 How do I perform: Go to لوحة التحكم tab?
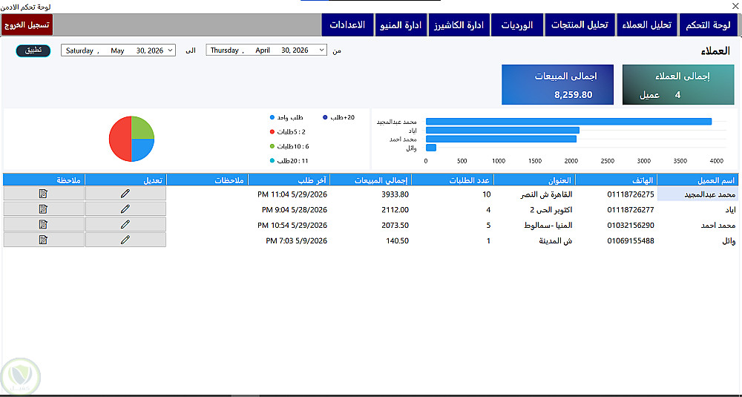click(x=709, y=25)
